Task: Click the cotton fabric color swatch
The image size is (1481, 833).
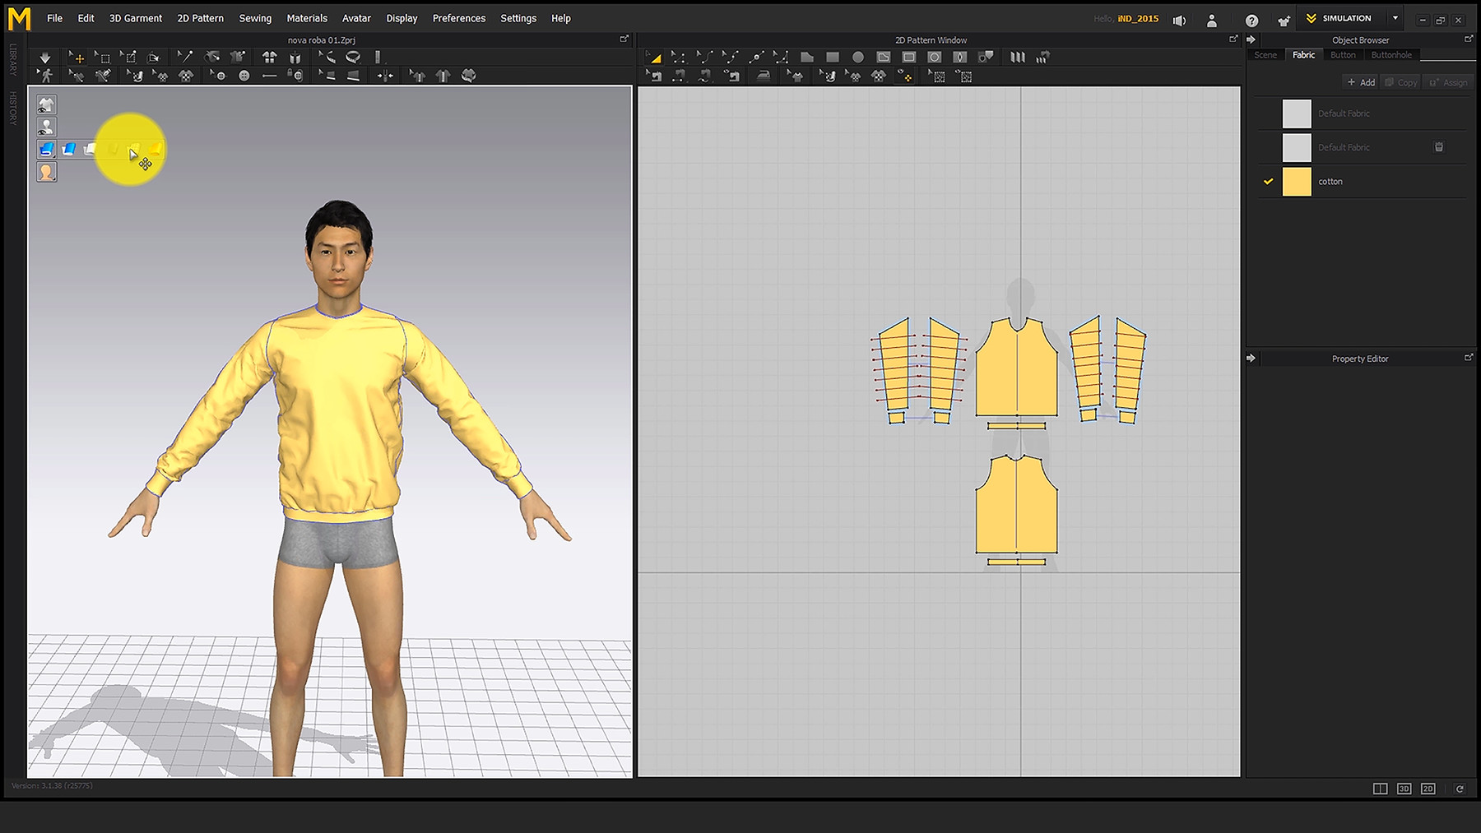Action: coord(1295,181)
